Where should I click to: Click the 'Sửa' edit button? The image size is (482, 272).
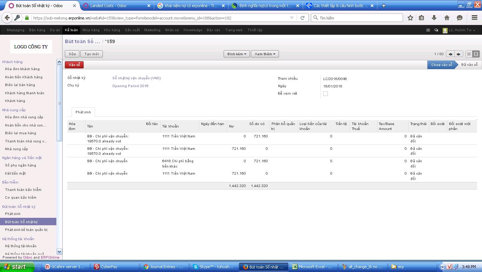click(72, 54)
